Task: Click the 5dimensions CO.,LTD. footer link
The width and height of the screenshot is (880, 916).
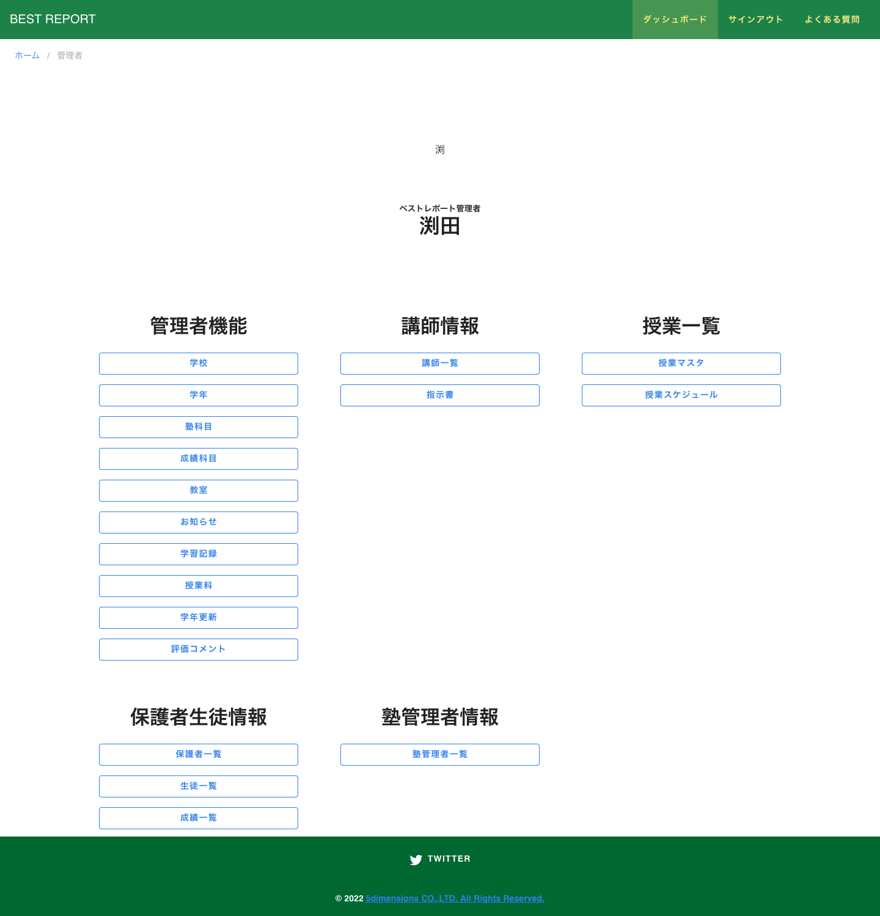Action: (455, 898)
